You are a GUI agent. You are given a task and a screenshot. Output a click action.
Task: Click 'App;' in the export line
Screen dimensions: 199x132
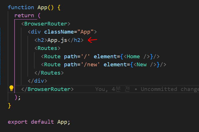(64, 122)
